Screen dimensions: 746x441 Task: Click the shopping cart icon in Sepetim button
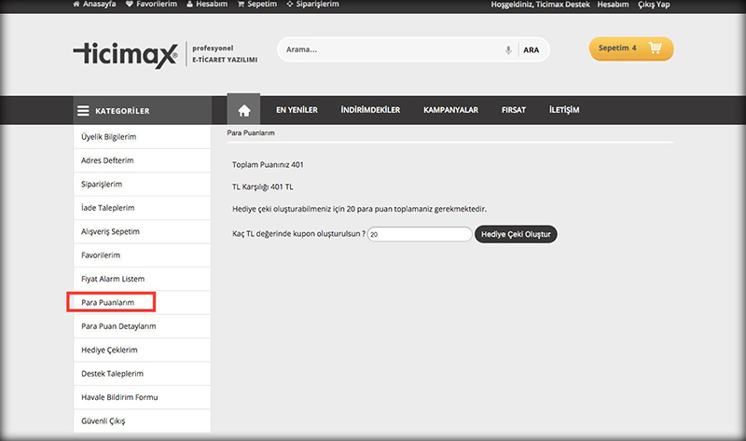tap(656, 48)
